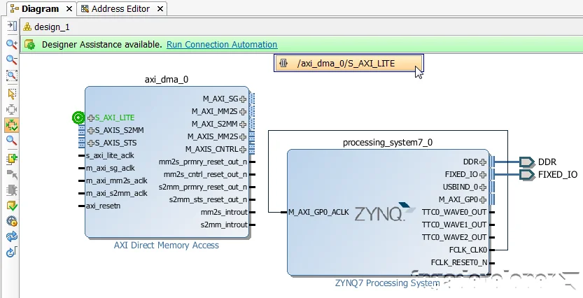The width and height of the screenshot is (583, 298).
Task: Choose the Select Area cursor tool
Action: tap(12, 94)
